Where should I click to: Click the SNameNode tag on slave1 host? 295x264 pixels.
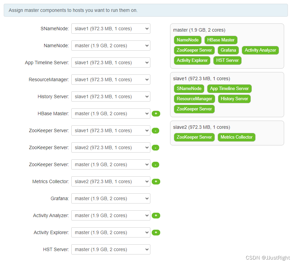pos(189,88)
